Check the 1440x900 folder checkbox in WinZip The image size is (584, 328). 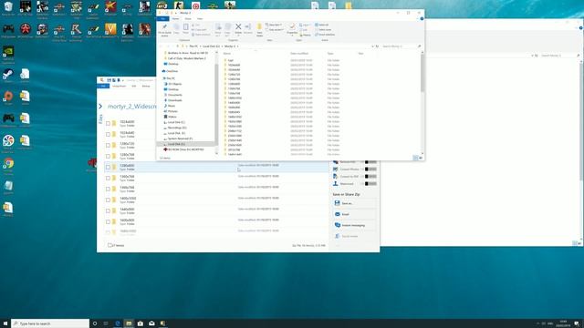[x=108, y=210]
